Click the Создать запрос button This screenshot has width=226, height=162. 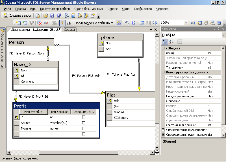click(18, 16)
